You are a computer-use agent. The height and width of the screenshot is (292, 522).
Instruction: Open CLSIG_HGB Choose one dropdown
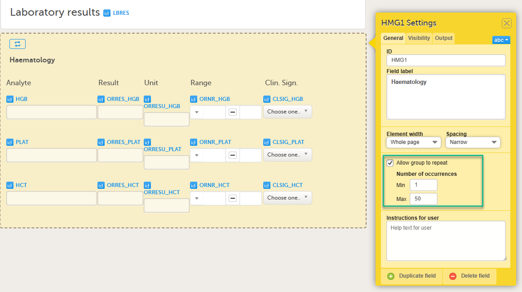pyautogui.click(x=287, y=112)
